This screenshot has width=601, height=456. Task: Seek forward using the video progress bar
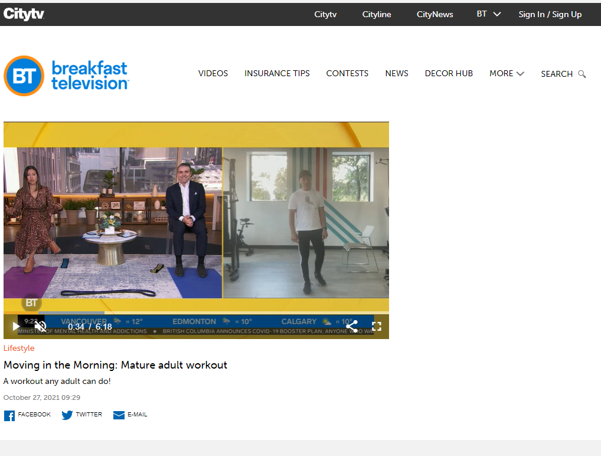236,312
